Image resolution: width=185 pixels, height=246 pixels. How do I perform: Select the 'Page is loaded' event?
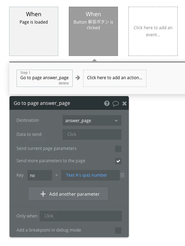[x=34, y=31]
